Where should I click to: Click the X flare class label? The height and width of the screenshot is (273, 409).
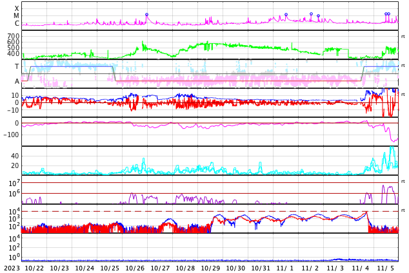(17, 9)
